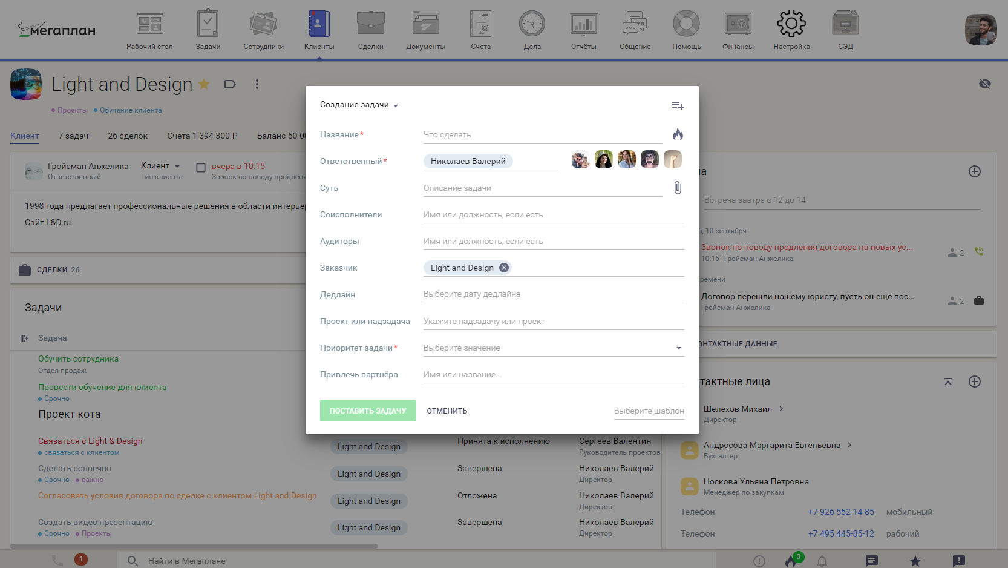Click the Мегаплан logo
1008x568 pixels.
(x=56, y=29)
